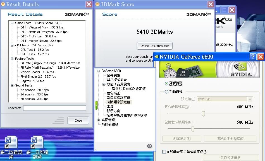Open the 設定值 標準 (2D) dropdown
The image size is (265, 161).
click(225, 99)
